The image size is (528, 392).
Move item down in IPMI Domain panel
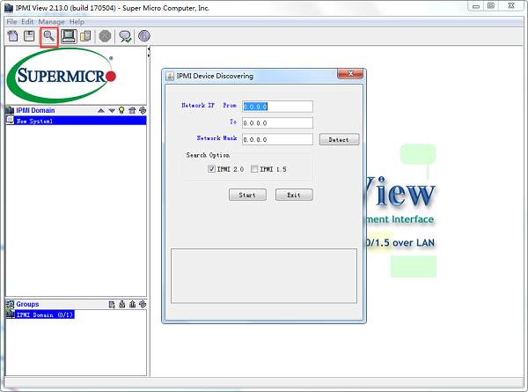(112, 111)
